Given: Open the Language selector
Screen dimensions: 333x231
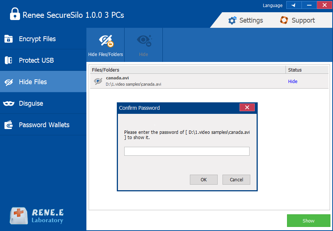Looking at the screenshot, I should click(x=273, y=6).
